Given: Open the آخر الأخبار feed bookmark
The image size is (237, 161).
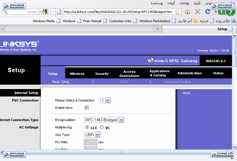Looking at the screenshot, I should 188,21.
